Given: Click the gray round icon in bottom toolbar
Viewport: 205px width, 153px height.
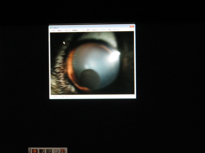Looking at the screenshot, I should tap(49, 151).
